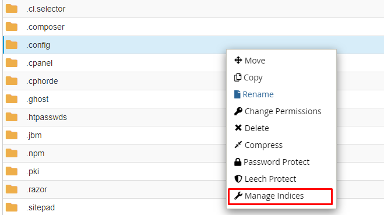Click the folder icon of .npm
The height and width of the screenshot is (215, 384).
point(12,153)
